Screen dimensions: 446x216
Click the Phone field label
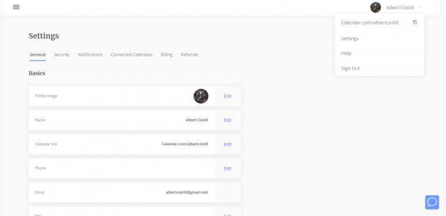[41, 168]
